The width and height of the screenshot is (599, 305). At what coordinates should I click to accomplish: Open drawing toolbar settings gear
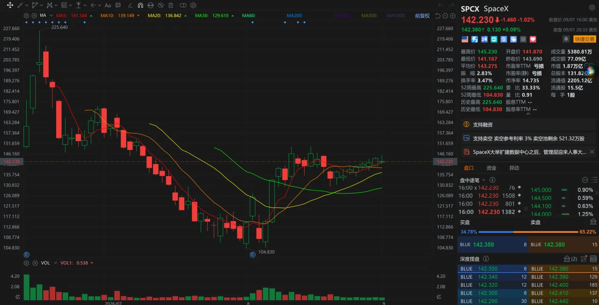(x=193, y=5)
